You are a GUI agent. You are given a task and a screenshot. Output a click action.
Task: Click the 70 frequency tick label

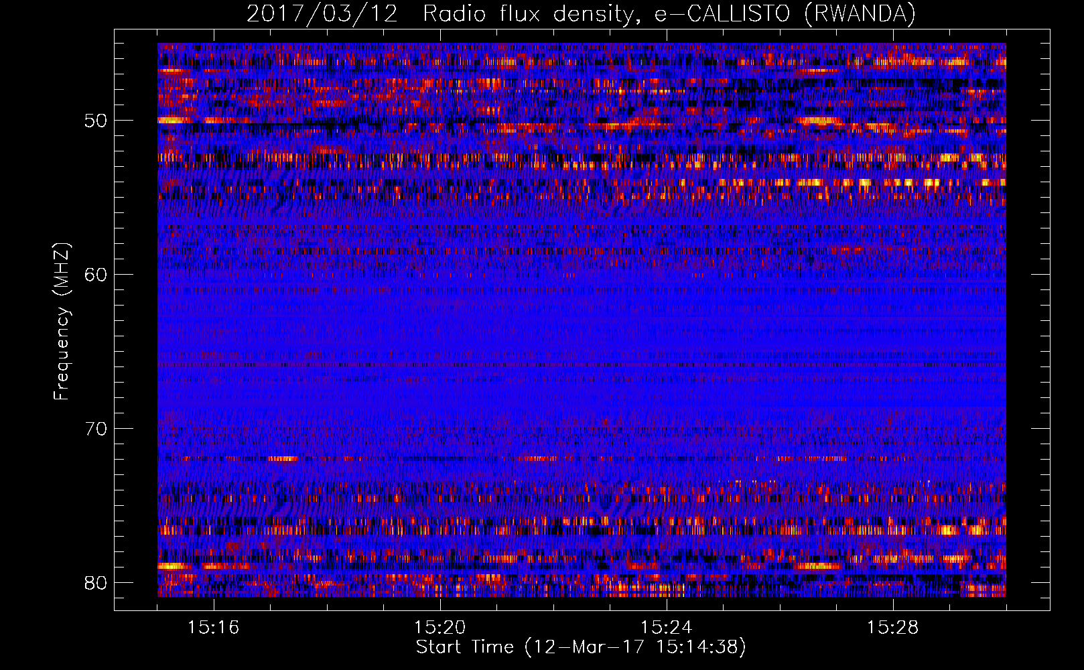(x=96, y=429)
